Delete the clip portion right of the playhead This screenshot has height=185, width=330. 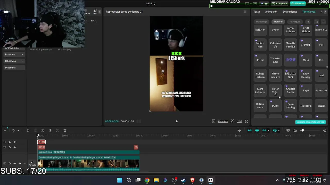click(x=57, y=130)
